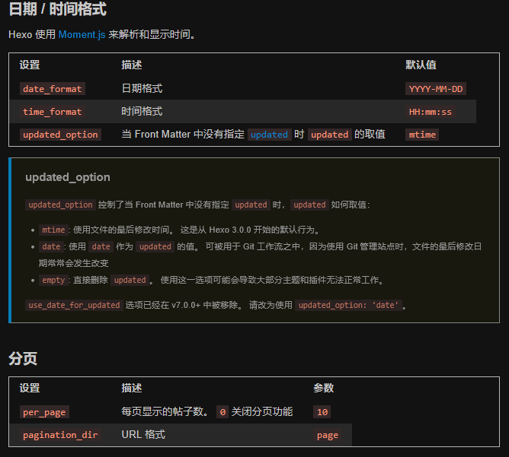This screenshot has width=509, height=457.
Task: Open the Moment.js link
Action: tap(82, 34)
